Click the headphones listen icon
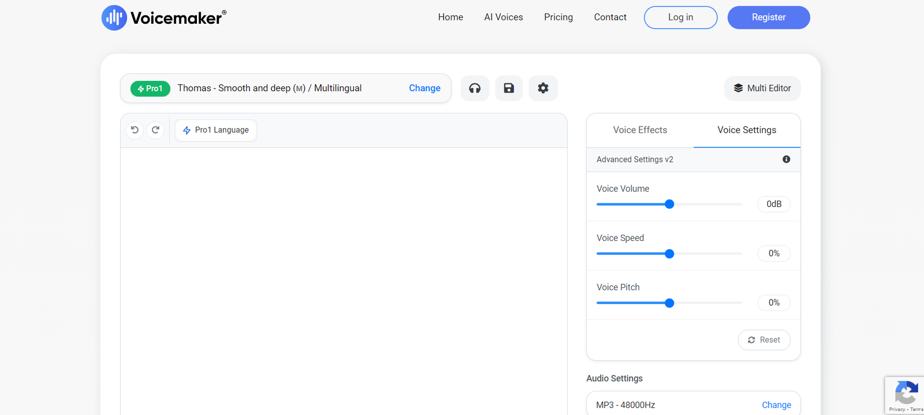Viewport: 924px width, 415px height. [x=475, y=88]
